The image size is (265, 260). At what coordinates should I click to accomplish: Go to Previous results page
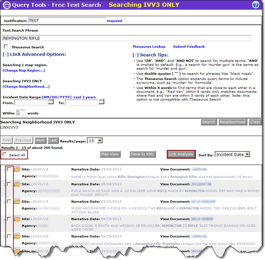23,140
